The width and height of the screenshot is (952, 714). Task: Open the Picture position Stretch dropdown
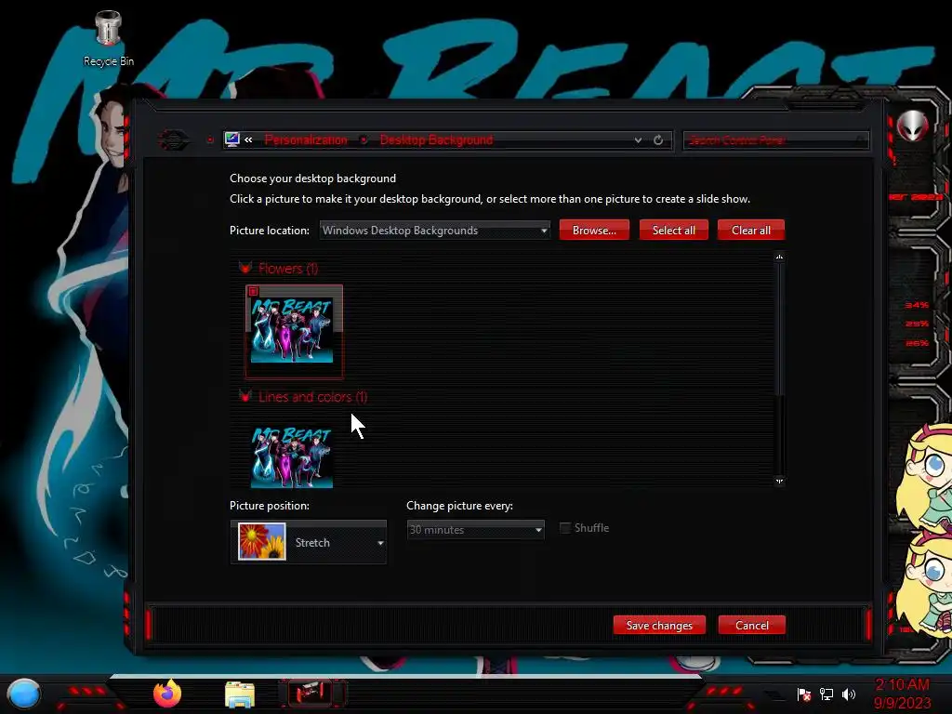point(309,542)
